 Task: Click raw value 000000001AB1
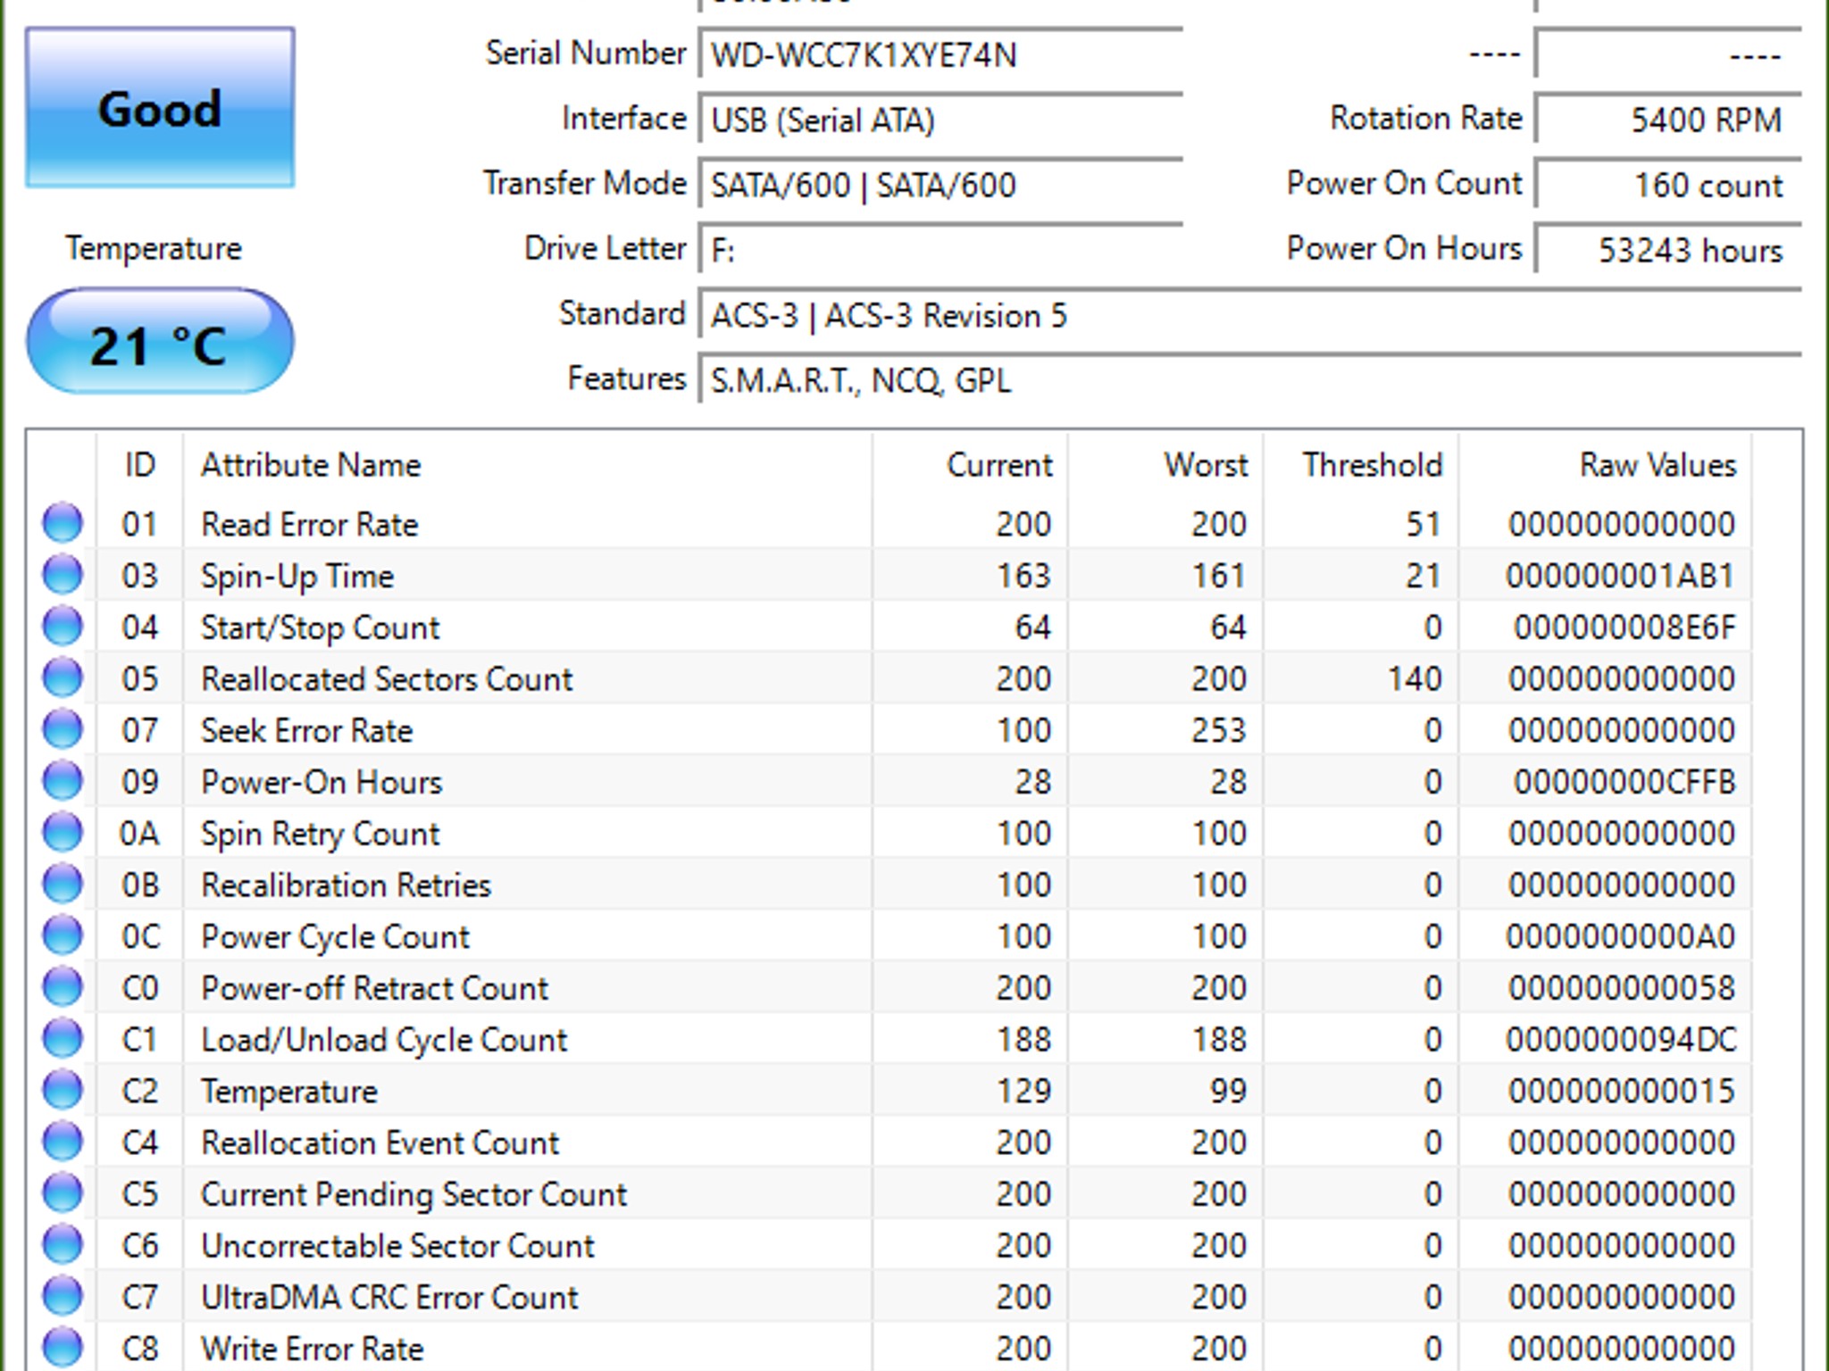(1620, 576)
